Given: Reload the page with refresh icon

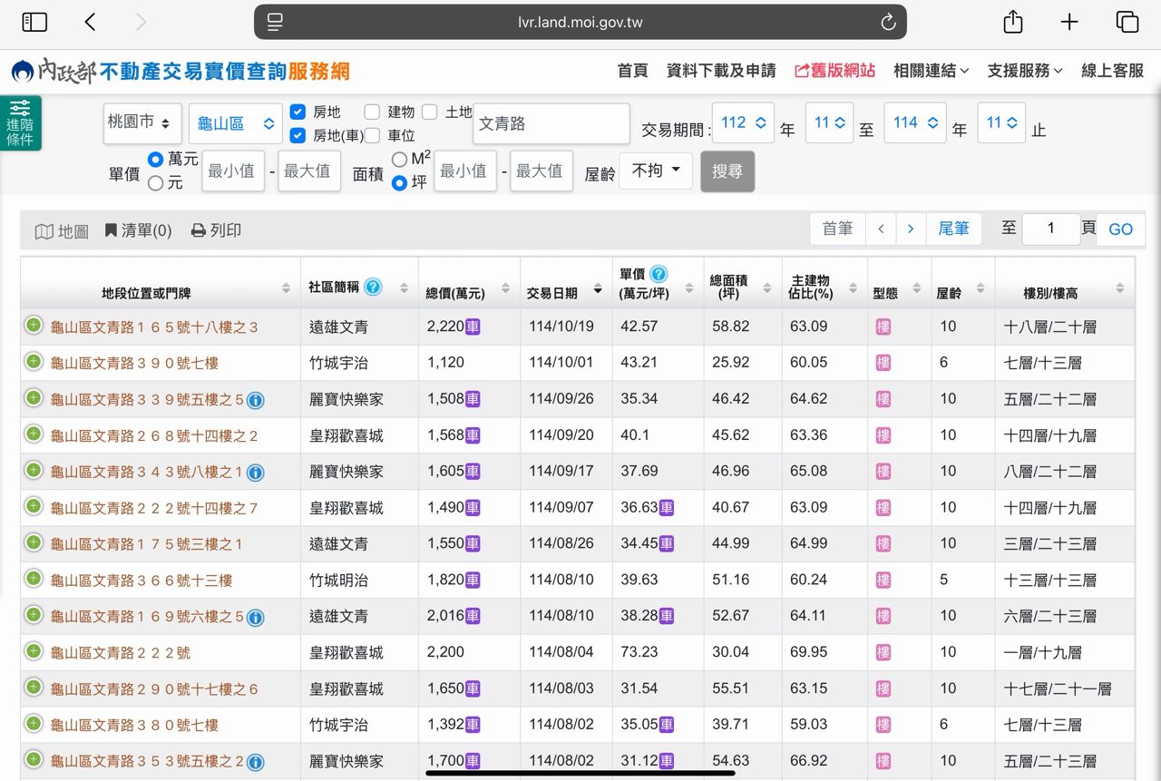Looking at the screenshot, I should [x=888, y=23].
